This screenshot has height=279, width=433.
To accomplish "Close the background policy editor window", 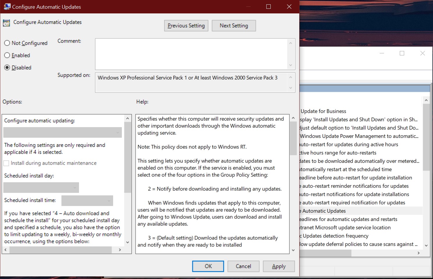I will pos(423,53).
